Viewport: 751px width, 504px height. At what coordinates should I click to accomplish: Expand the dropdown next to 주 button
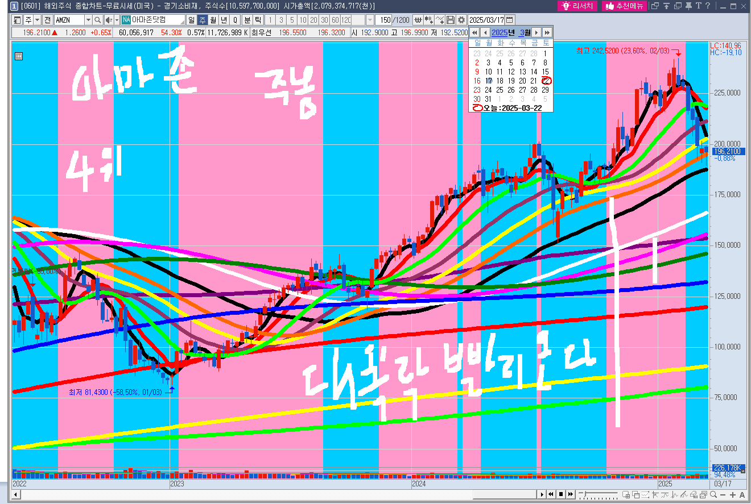pyautogui.click(x=38, y=20)
